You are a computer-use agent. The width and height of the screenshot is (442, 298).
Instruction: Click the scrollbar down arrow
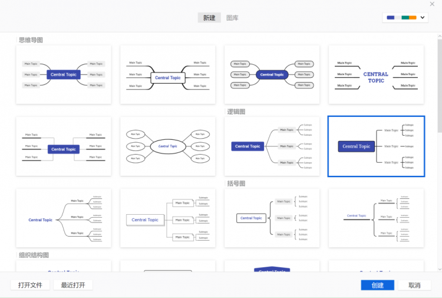pos(440,269)
